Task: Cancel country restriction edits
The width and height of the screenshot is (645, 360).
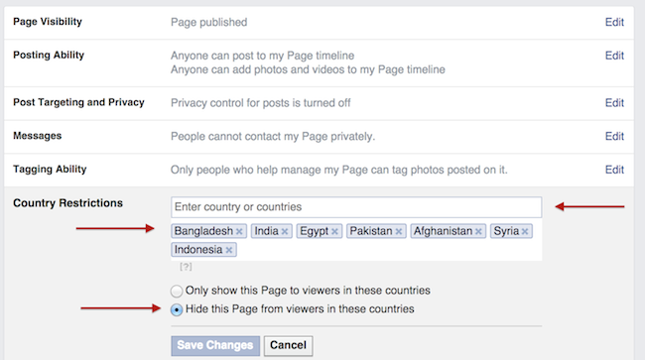Action: [288, 345]
